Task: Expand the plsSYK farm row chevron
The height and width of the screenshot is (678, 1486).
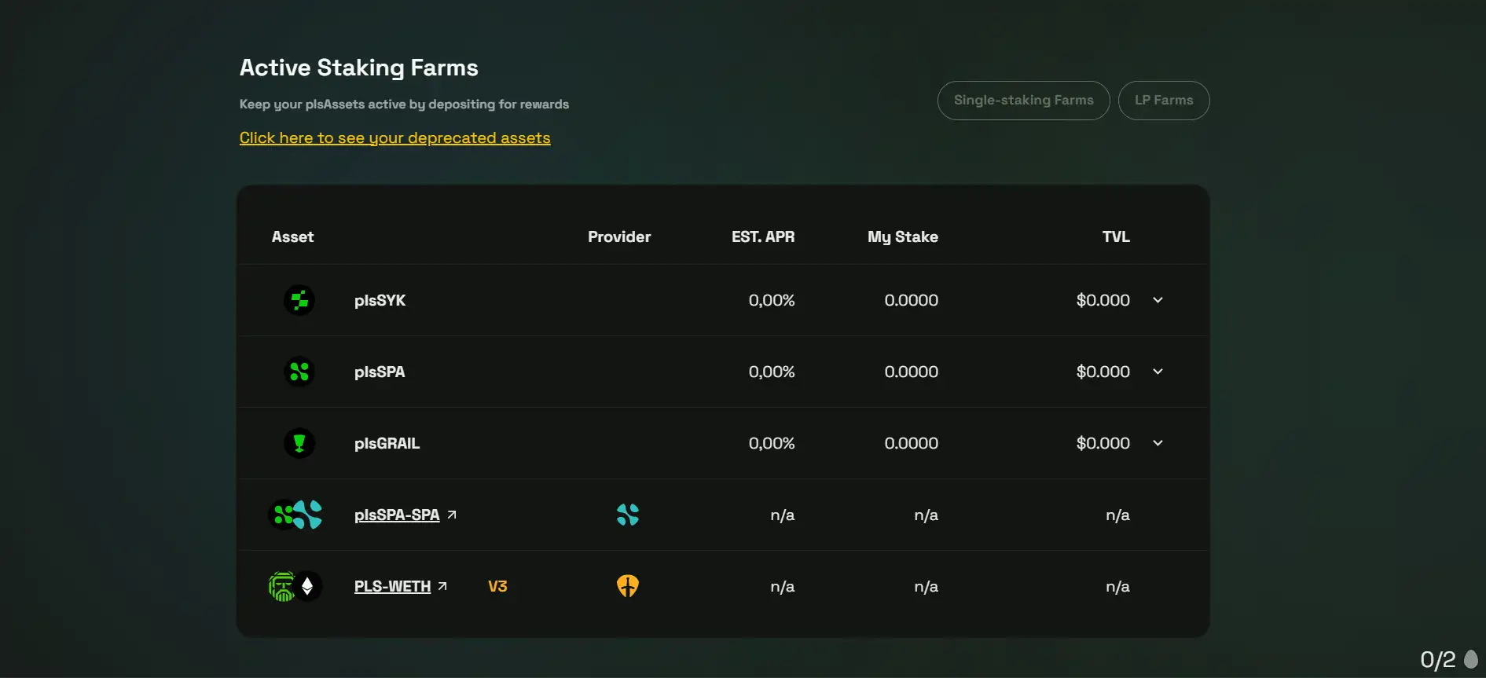Action: 1158,300
